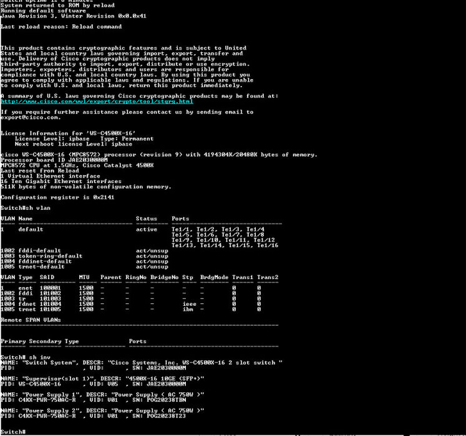This screenshot has height=436, width=466.
Task: Click 'VID: V05' in Supervisor entry
Action: pyautogui.click(x=104, y=384)
